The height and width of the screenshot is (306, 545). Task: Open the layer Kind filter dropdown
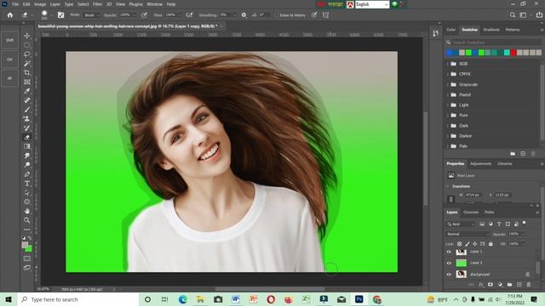pos(461,224)
